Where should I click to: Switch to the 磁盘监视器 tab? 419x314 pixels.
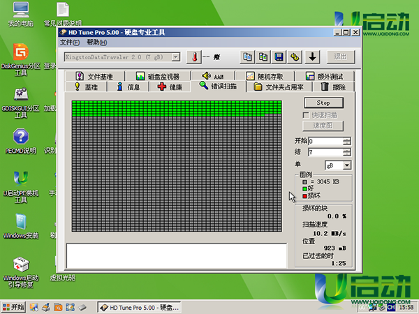click(x=158, y=76)
